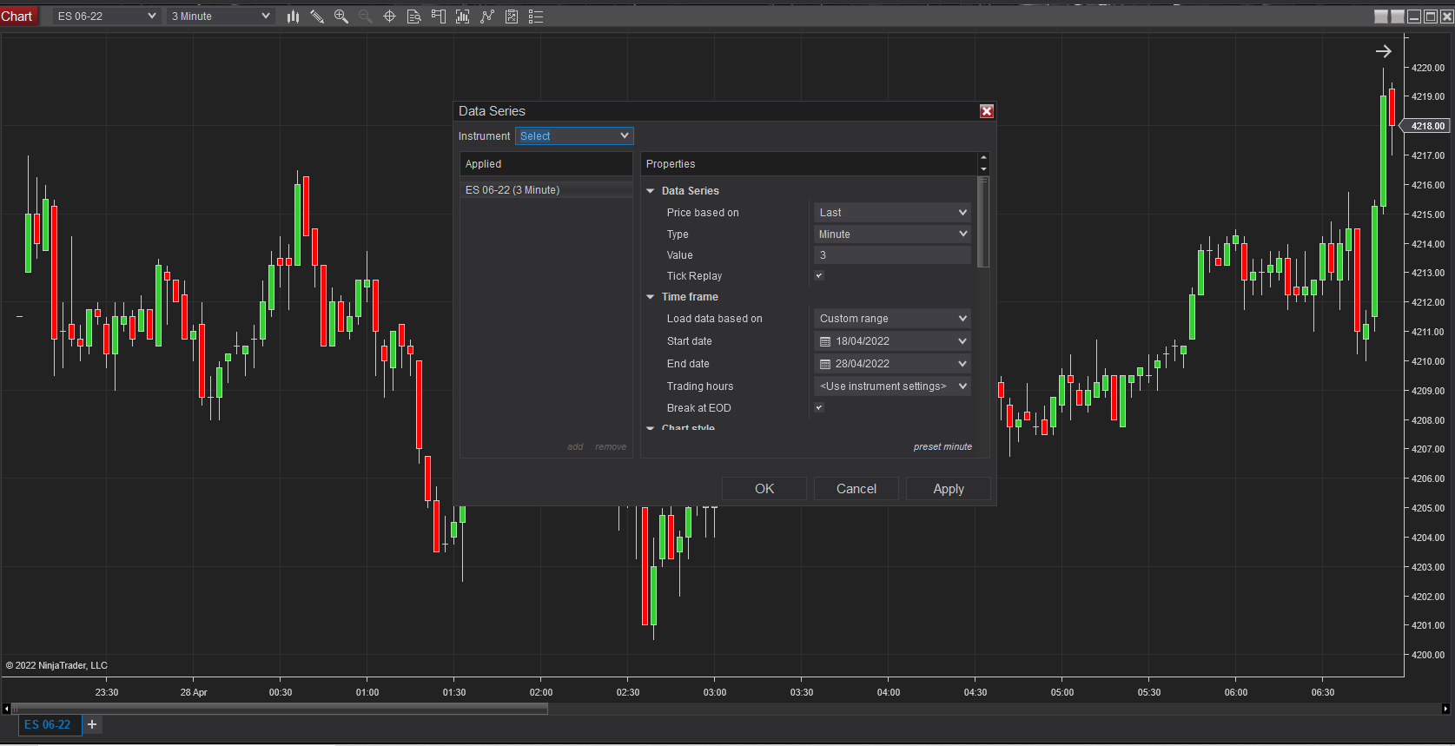1455x746 pixels.
Task: Expand the Instrument Select dropdown
Action: click(x=574, y=136)
